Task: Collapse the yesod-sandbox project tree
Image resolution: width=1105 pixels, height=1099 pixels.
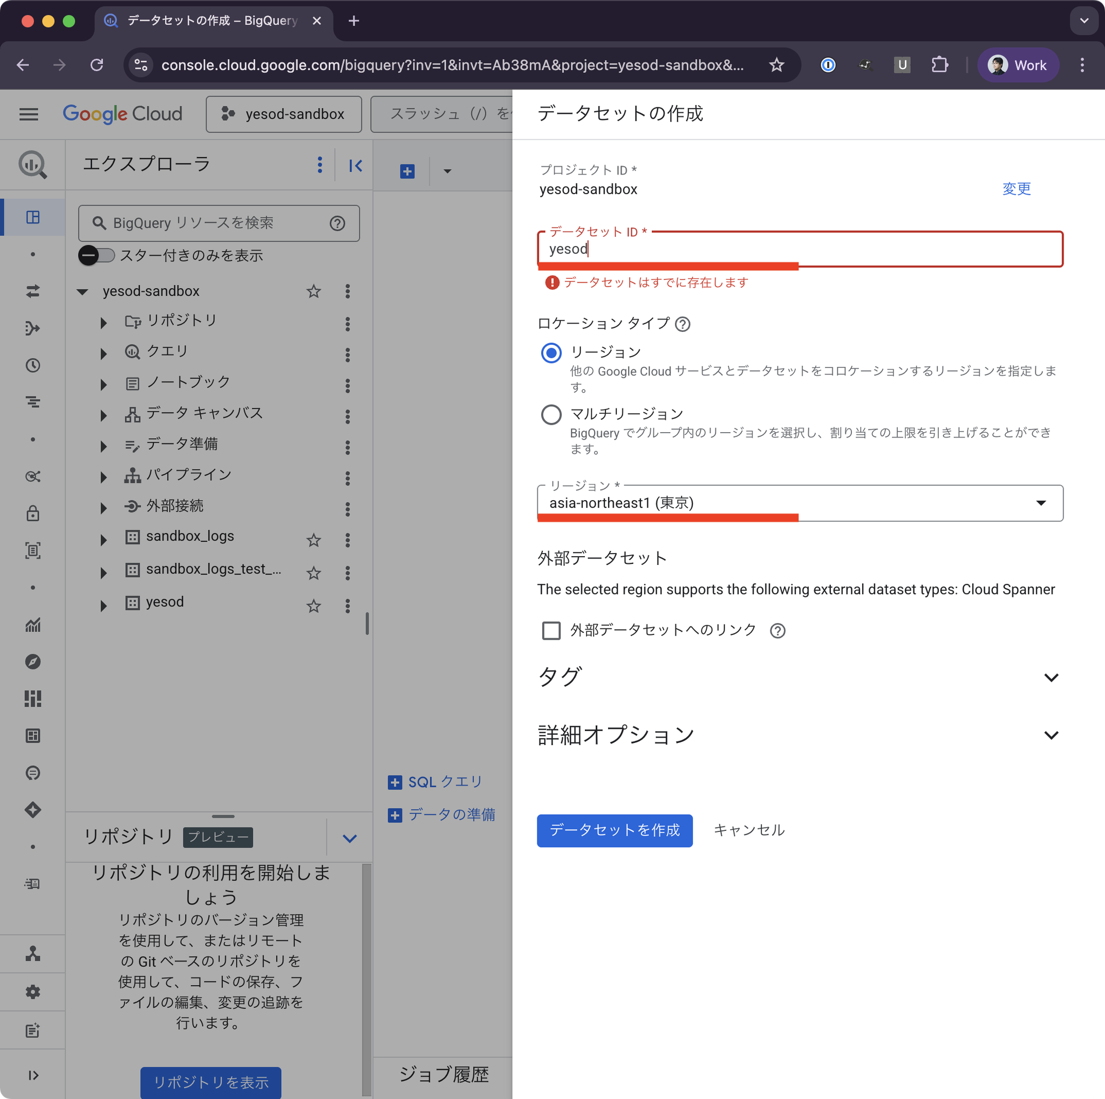Action: point(83,292)
